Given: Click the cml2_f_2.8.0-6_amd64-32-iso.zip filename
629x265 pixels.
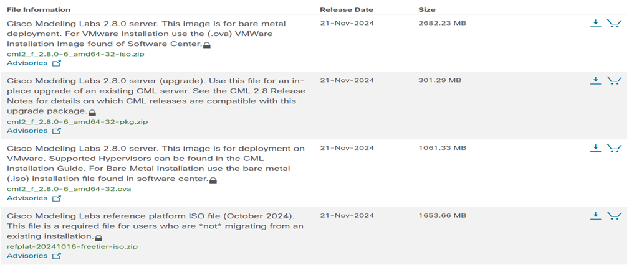Looking at the screenshot, I should click(x=76, y=54).
